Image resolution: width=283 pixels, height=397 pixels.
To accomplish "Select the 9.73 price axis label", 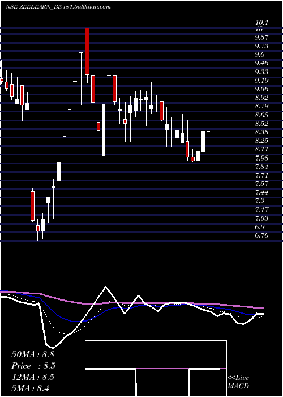I will click(x=261, y=46).
